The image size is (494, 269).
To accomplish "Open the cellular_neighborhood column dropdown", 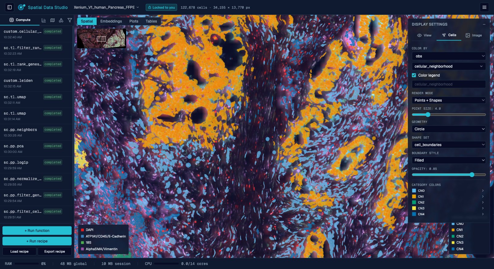I will point(449,66).
